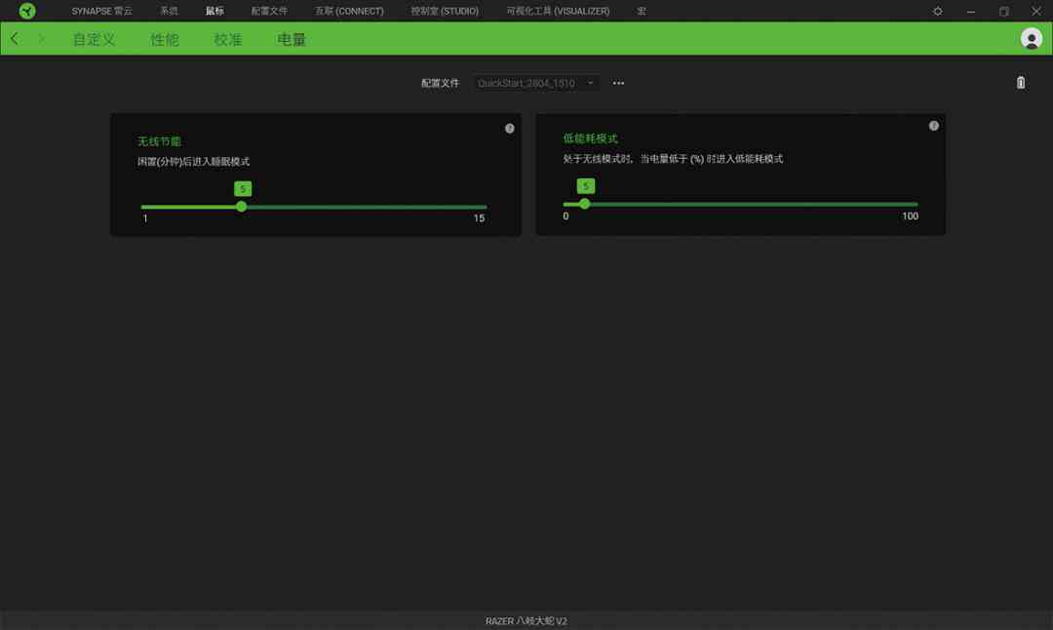Open 控制室 (STUDIO) module
Image resolution: width=1053 pixels, height=630 pixels.
point(445,12)
